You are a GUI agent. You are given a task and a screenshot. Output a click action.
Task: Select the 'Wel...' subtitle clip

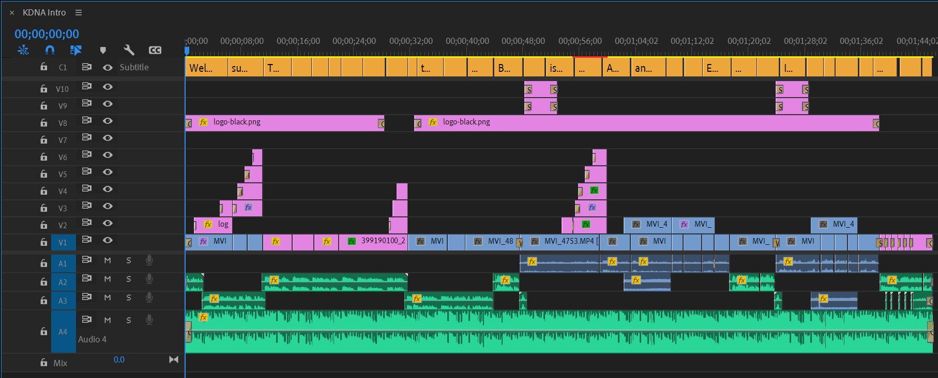click(x=206, y=68)
